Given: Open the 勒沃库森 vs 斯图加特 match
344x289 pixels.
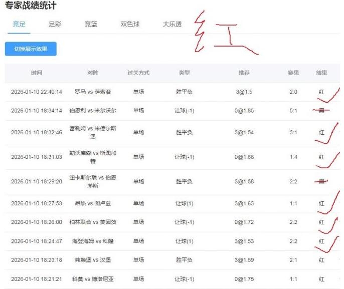Looking at the screenshot, I should [x=92, y=157].
